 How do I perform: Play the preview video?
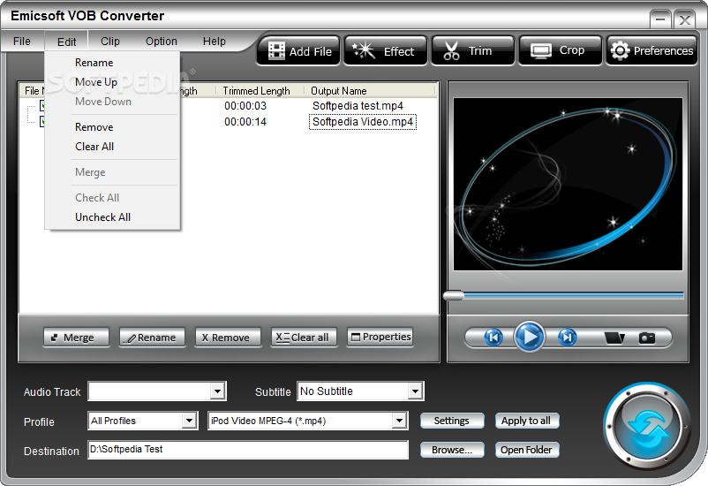coord(530,337)
